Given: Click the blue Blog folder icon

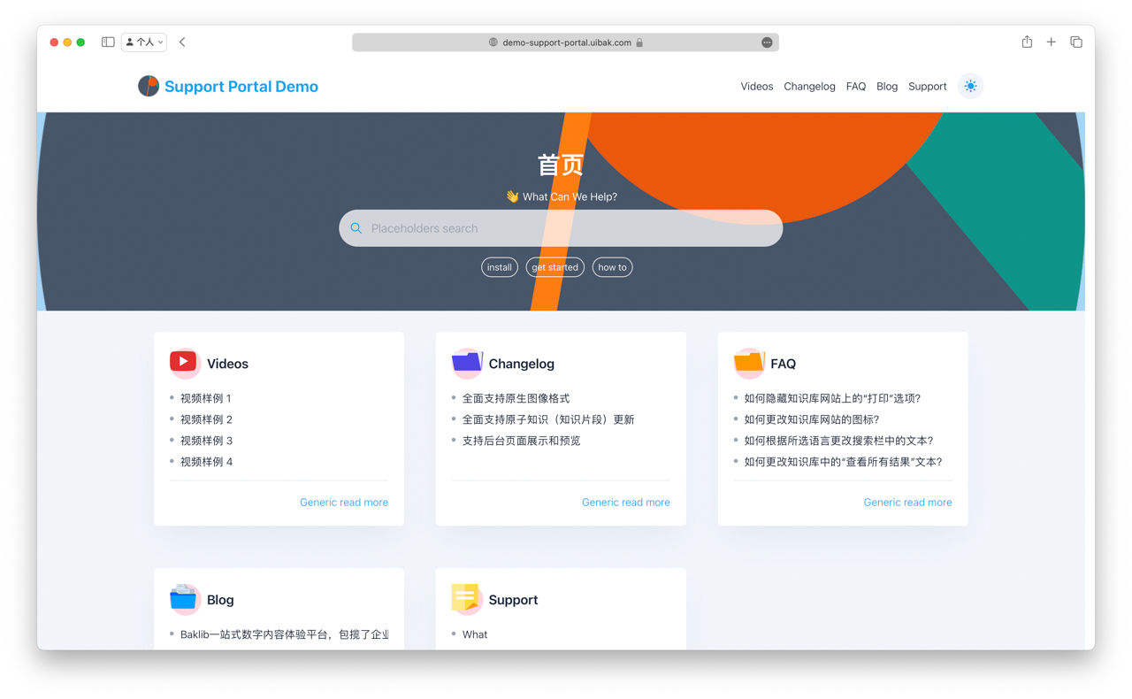Looking at the screenshot, I should coord(184,598).
